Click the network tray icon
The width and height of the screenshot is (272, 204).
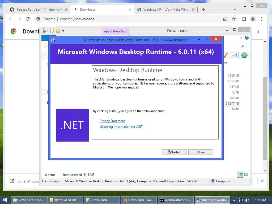click(240, 200)
